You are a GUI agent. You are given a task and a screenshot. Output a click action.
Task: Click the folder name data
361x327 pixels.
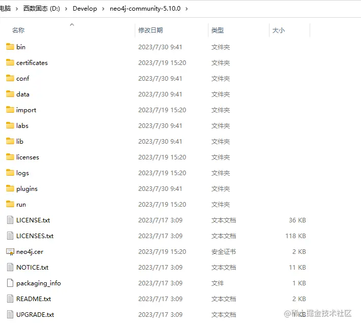pyautogui.click(x=22, y=94)
